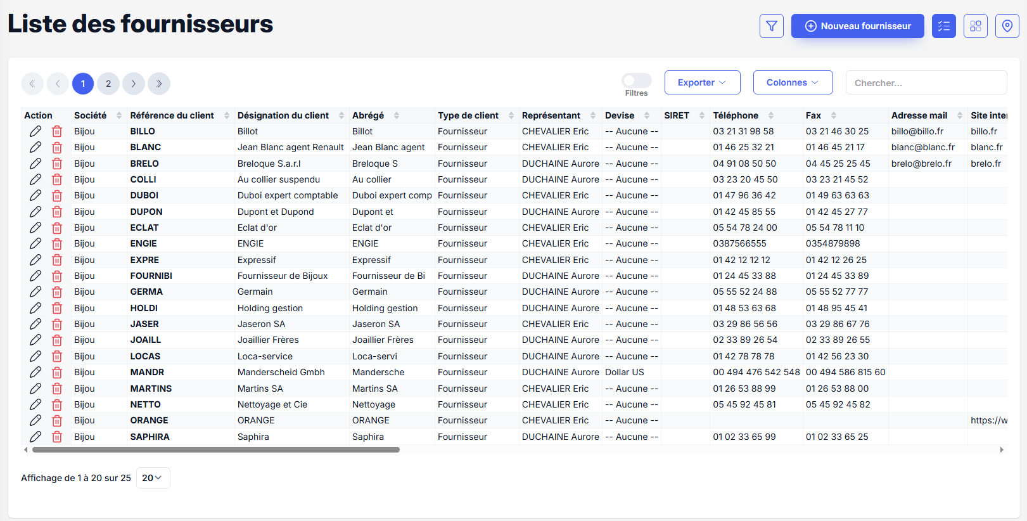Open the map location pin view

click(x=1007, y=26)
